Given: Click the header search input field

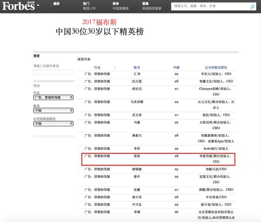Looking at the screenshot, I should [210, 7].
